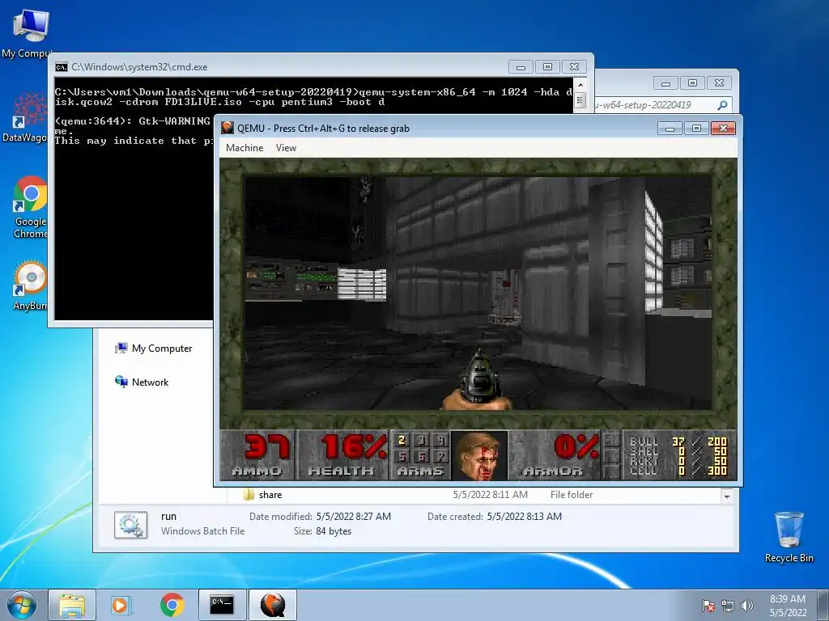Minimize the QEMU window
Image resolution: width=829 pixels, height=621 pixels.
point(670,129)
